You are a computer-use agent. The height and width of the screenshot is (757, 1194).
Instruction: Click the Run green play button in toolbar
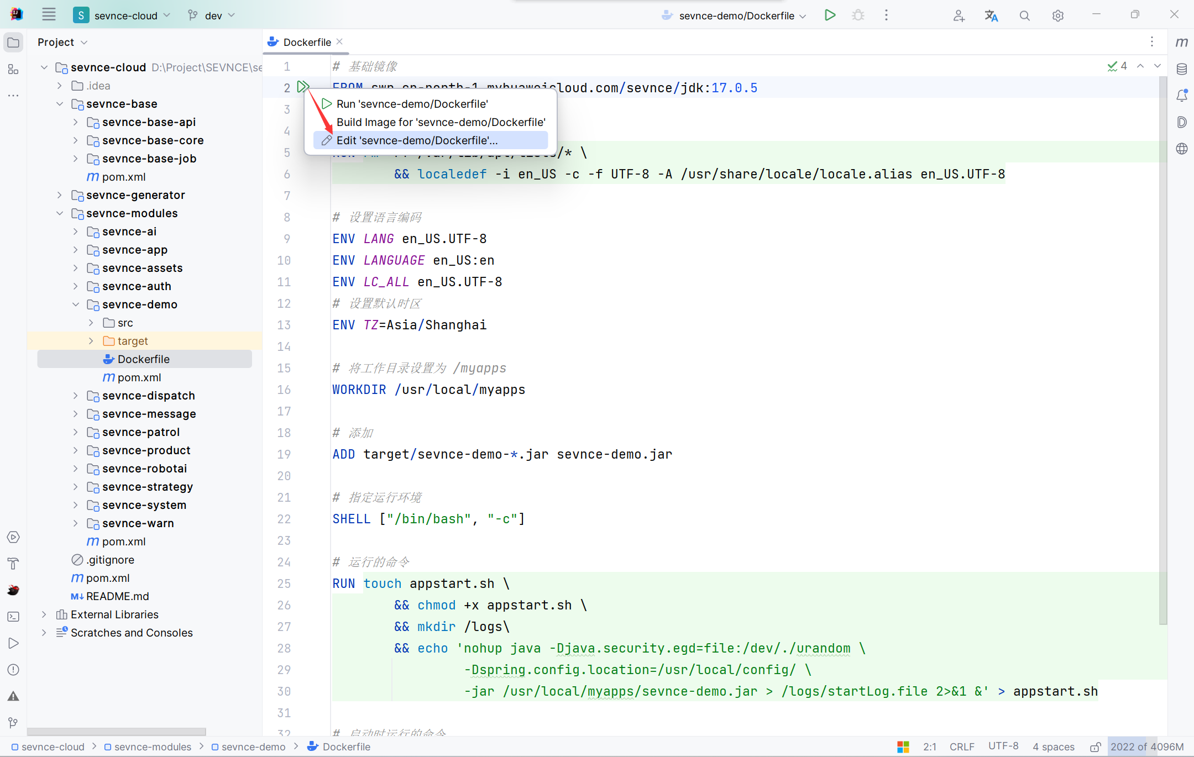(x=830, y=15)
